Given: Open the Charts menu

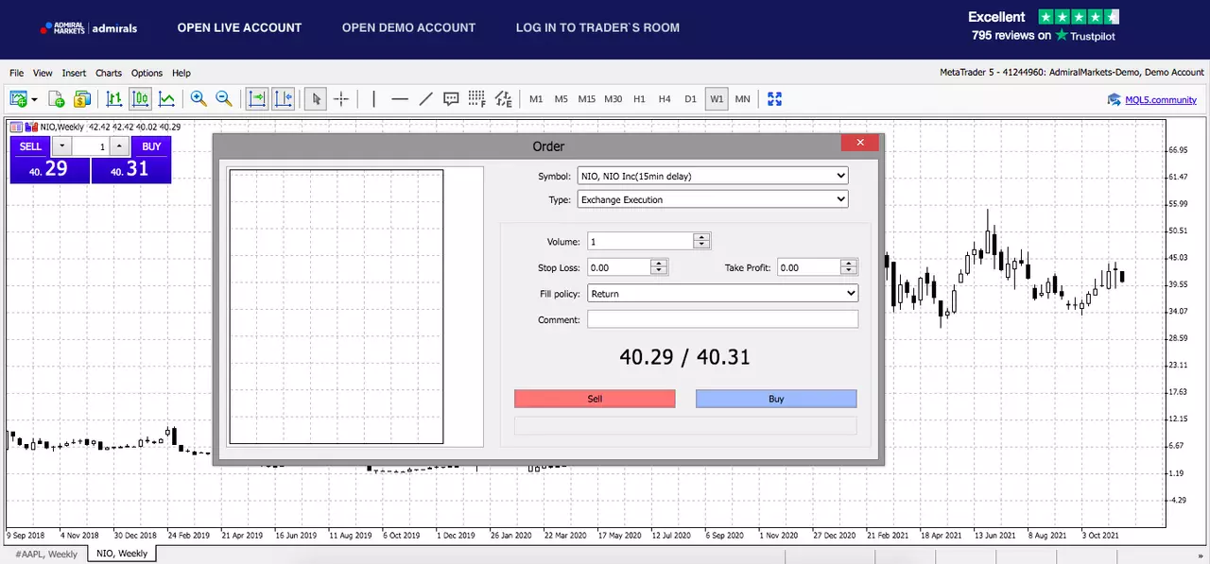Looking at the screenshot, I should point(109,73).
